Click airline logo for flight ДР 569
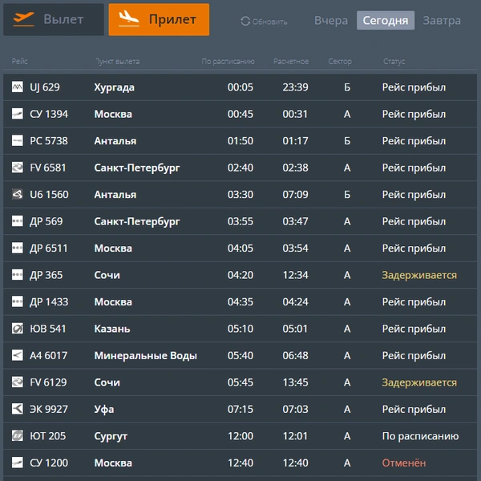The height and width of the screenshot is (481, 481). (x=17, y=221)
